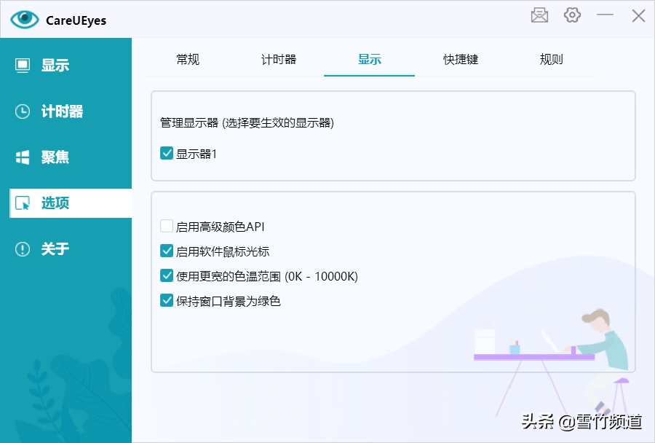Select the 快捷键 tab
Screen dimensions: 655x443
(461, 60)
